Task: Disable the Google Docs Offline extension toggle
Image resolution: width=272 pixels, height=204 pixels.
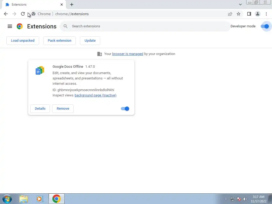Action: point(125,109)
